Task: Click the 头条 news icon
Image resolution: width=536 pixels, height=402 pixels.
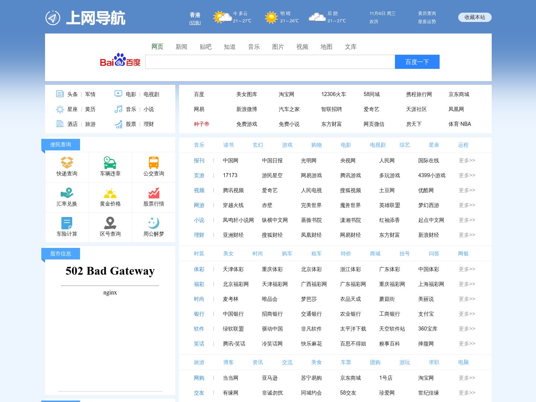Action: coord(60,94)
